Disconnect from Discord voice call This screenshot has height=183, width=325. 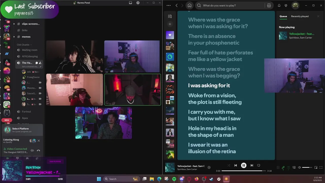pyautogui.click(x=38, y=150)
